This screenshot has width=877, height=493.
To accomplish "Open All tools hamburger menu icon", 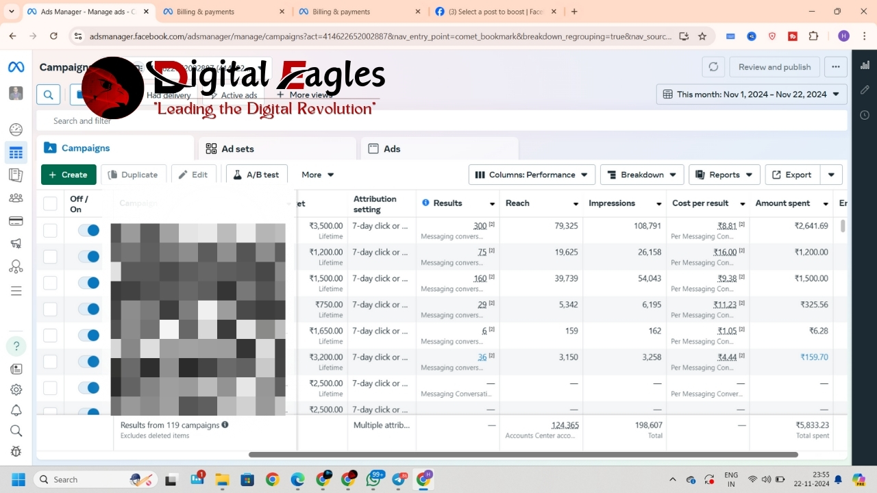I will pyautogui.click(x=16, y=291).
